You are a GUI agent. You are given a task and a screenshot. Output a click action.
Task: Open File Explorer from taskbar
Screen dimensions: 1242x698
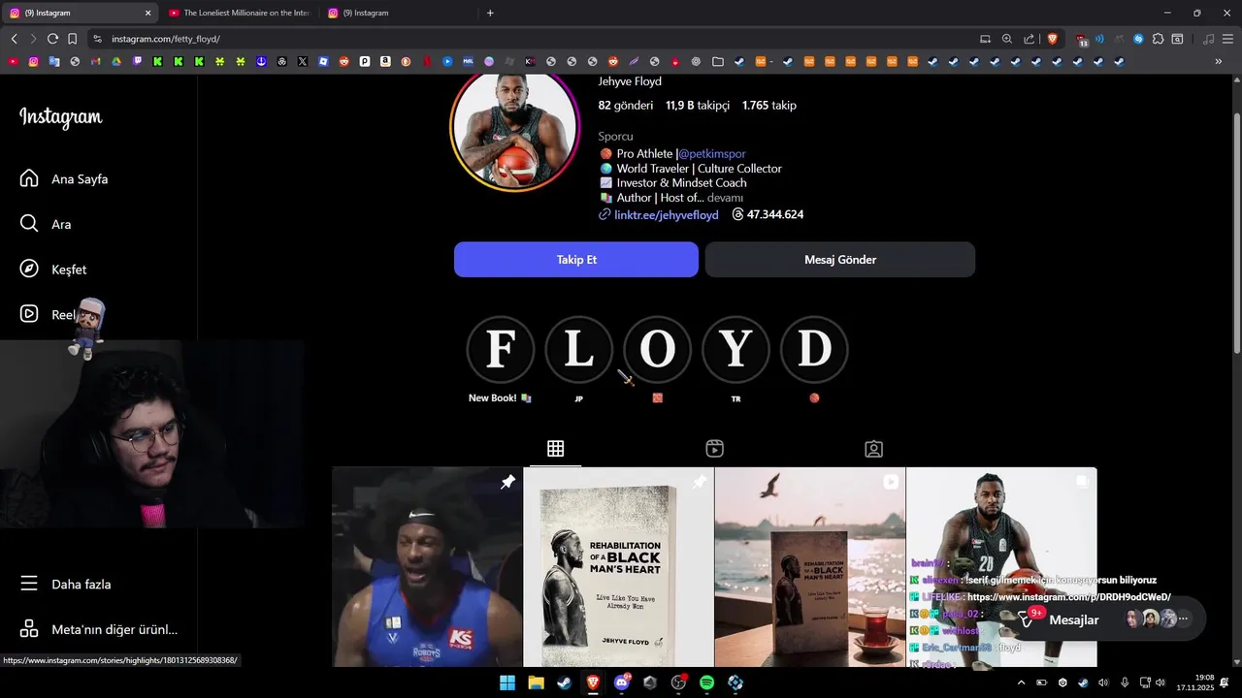pyautogui.click(x=536, y=682)
